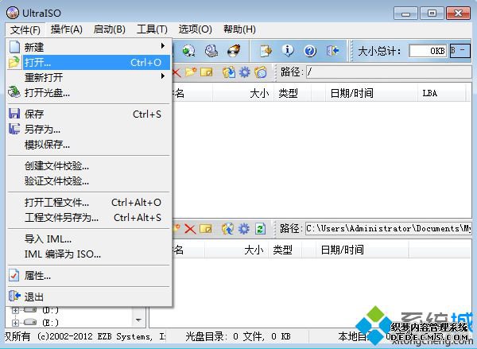477x349 pixels.
Task: Choose 创建文件校验... from the menu
Action: (x=89, y=166)
